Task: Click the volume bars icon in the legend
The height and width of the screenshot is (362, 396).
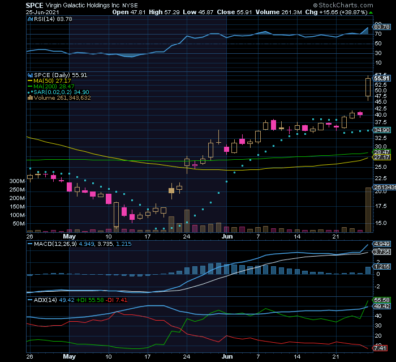Action: coord(31,97)
